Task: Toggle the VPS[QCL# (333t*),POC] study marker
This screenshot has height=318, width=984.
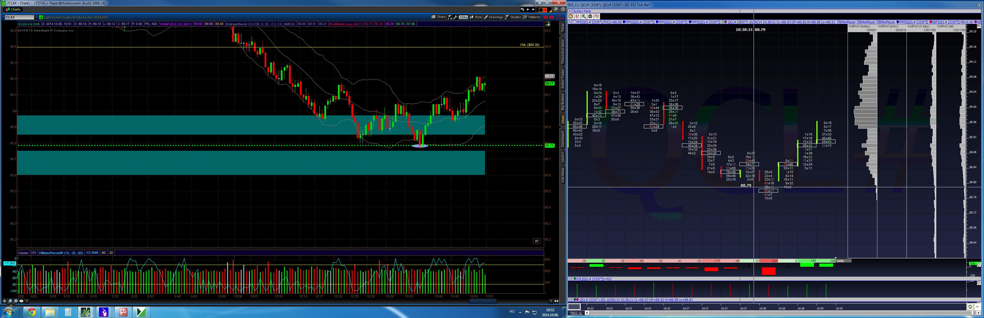Action: [574, 22]
